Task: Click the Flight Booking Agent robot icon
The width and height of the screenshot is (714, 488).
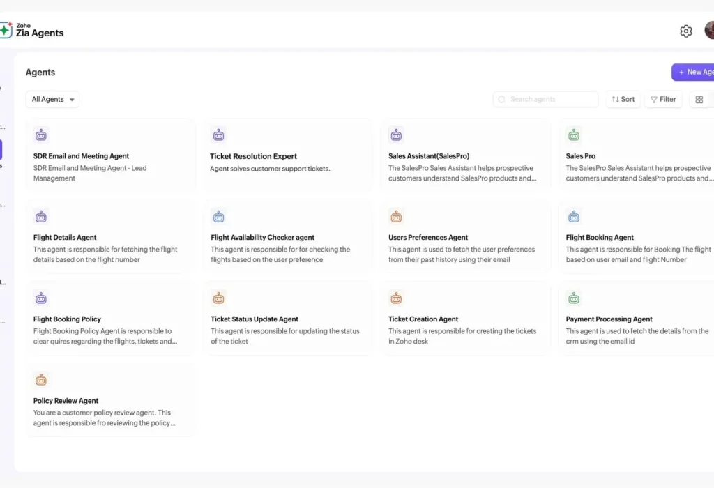Action: [574, 217]
